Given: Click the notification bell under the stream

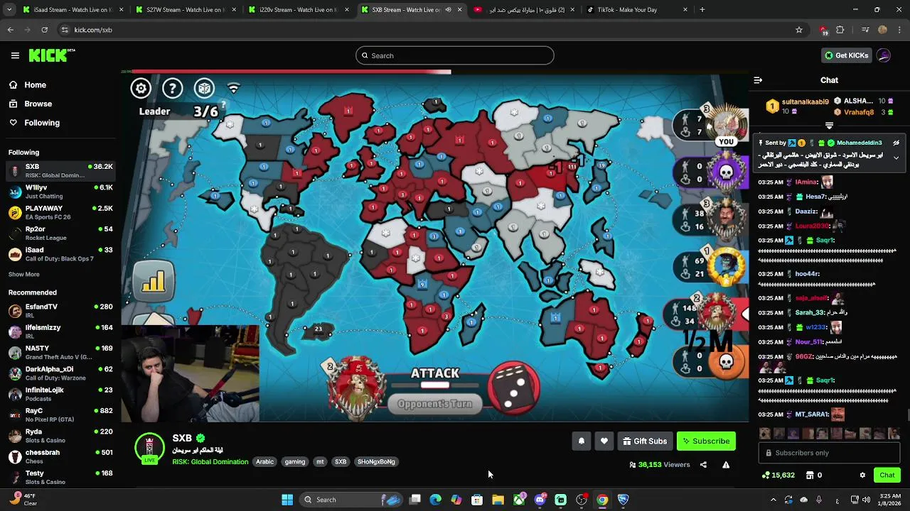Looking at the screenshot, I should 581,441.
